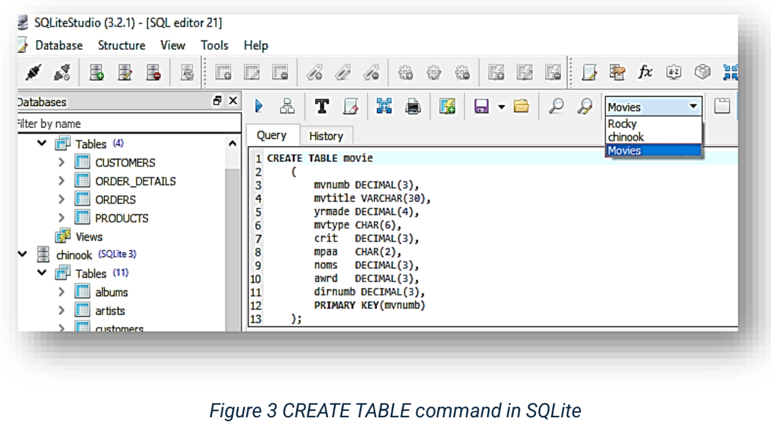The width and height of the screenshot is (771, 433).
Task: Click the Save SQL to file icon
Action: click(481, 106)
